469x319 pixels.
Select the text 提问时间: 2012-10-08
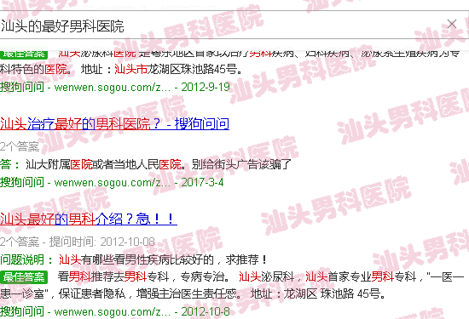pyautogui.click(x=102, y=242)
